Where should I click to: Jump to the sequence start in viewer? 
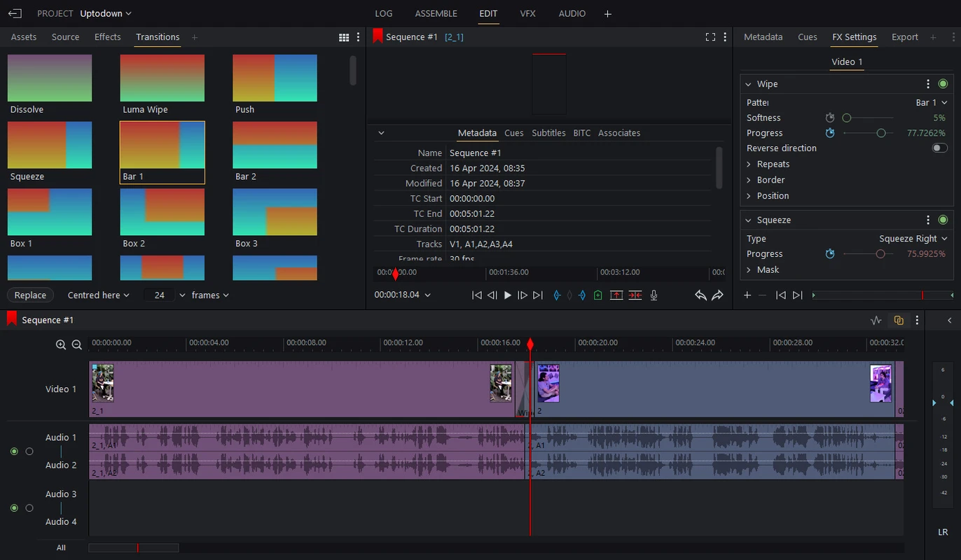pos(476,295)
